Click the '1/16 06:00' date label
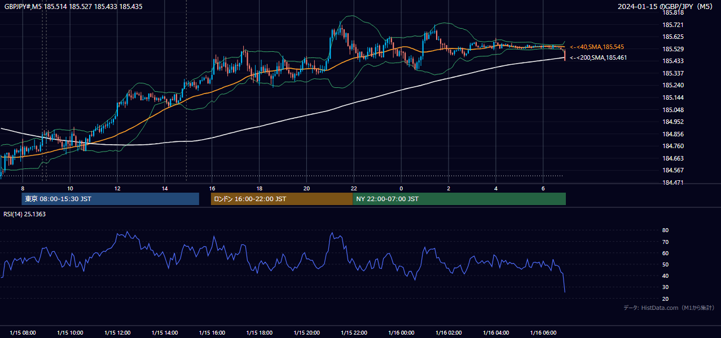The image size is (721, 338). pyautogui.click(x=544, y=333)
